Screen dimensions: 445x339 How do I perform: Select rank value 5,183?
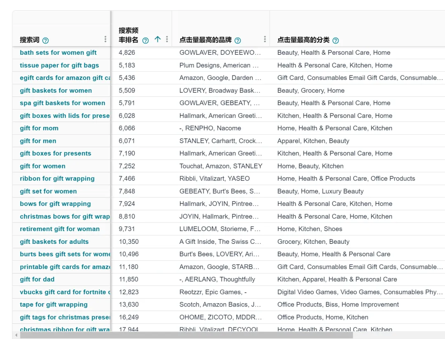click(x=127, y=65)
